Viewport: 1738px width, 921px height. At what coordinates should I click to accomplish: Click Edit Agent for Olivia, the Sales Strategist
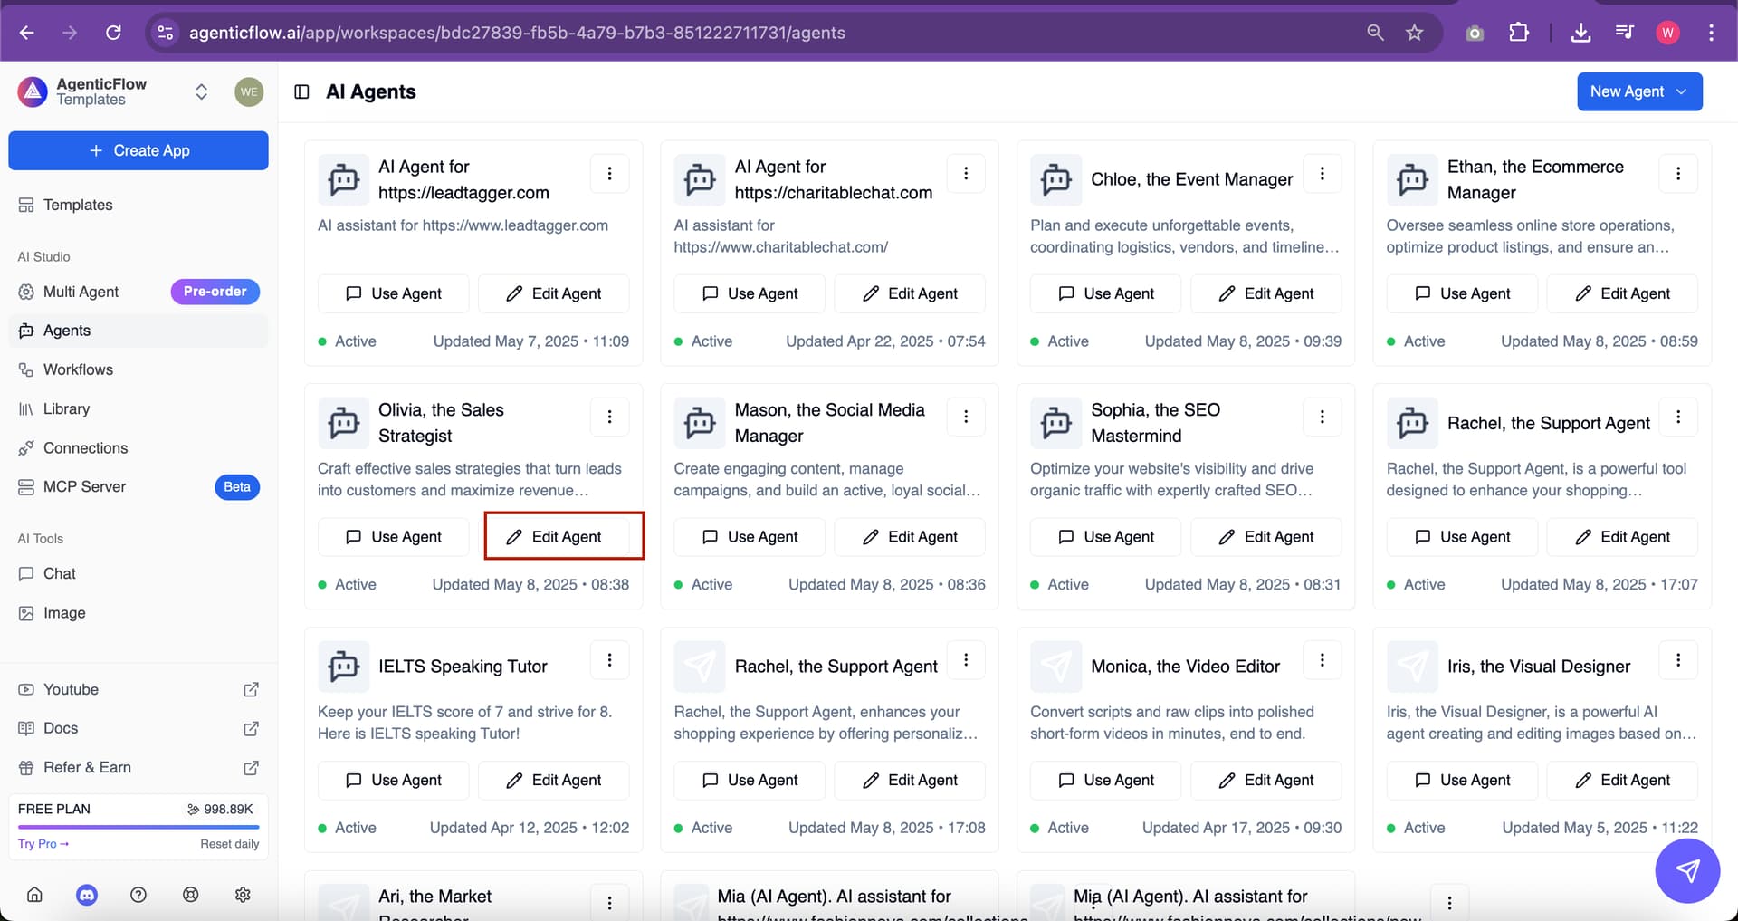click(554, 536)
